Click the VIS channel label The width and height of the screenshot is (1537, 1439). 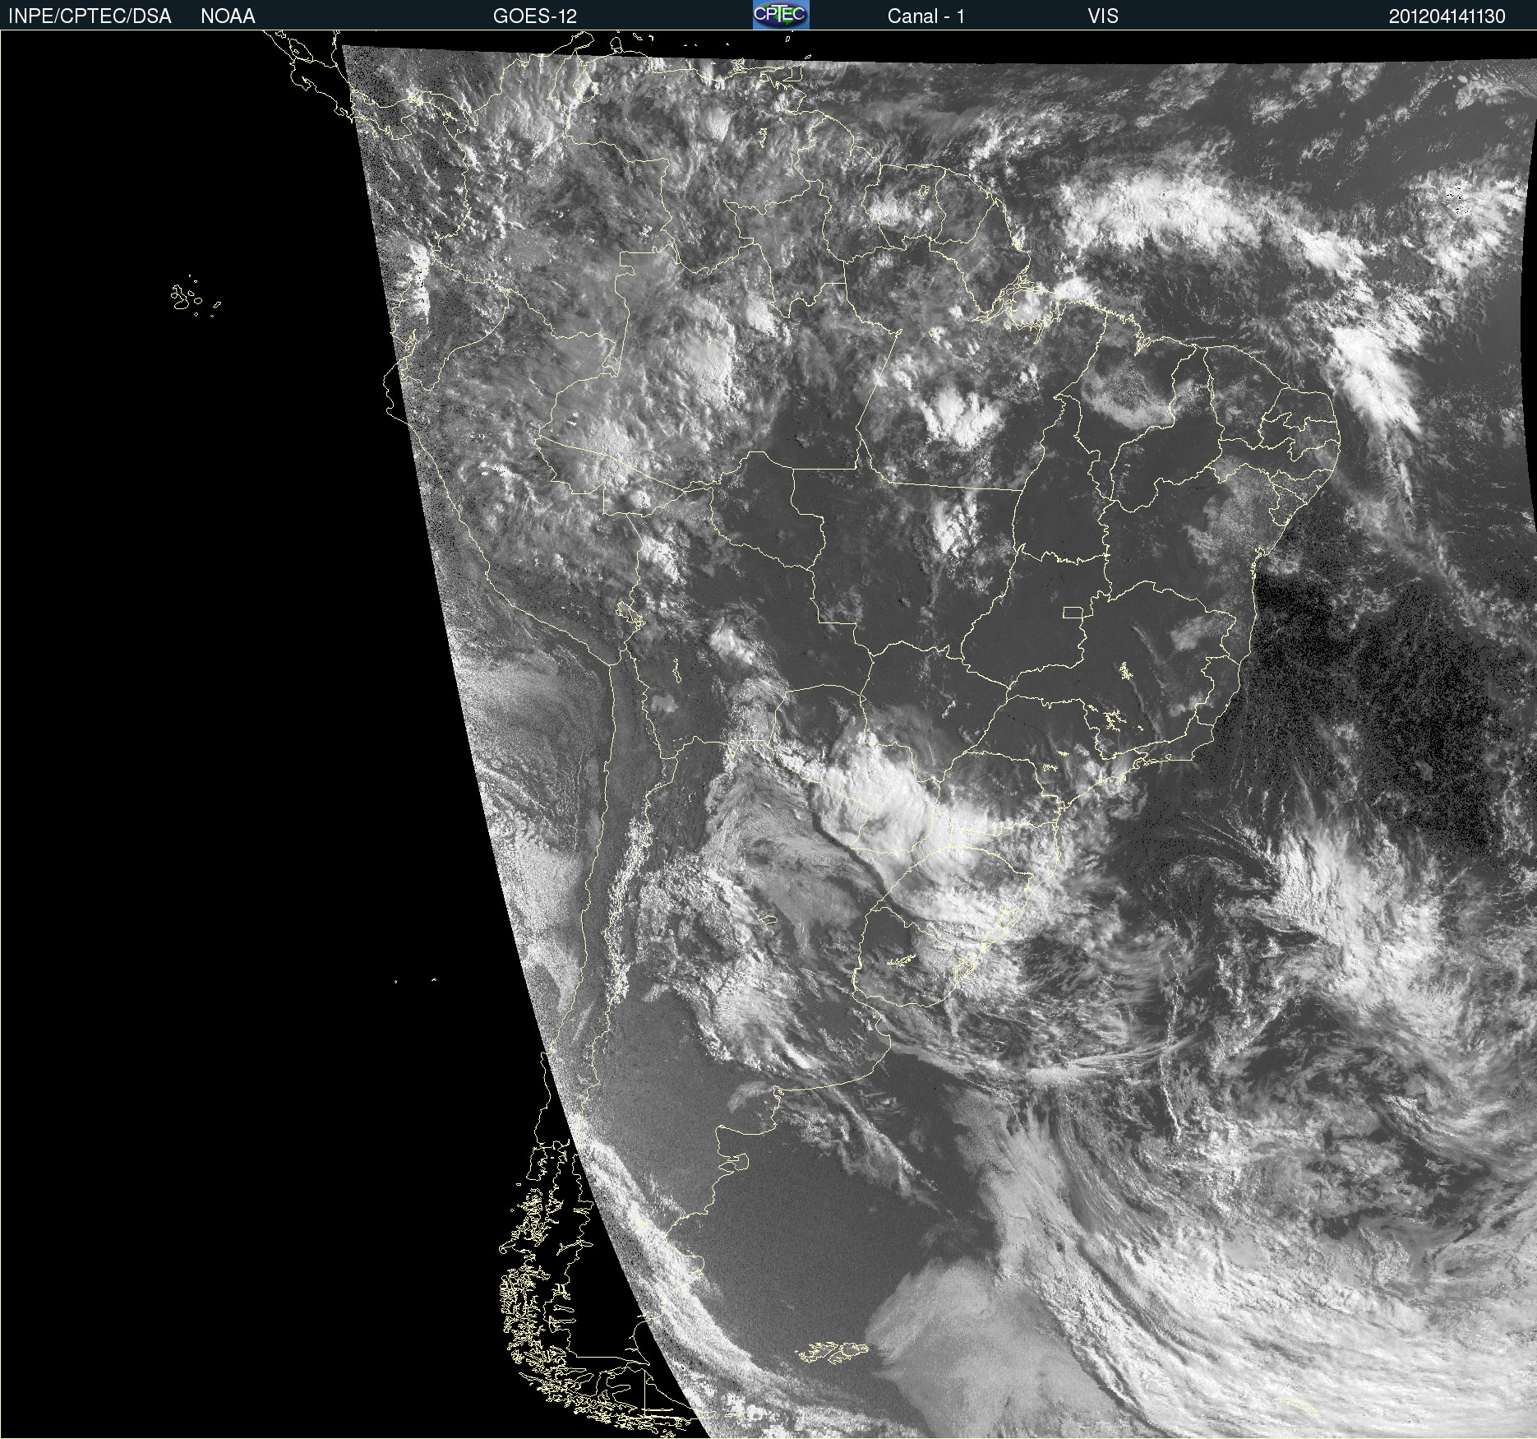coord(1103,16)
